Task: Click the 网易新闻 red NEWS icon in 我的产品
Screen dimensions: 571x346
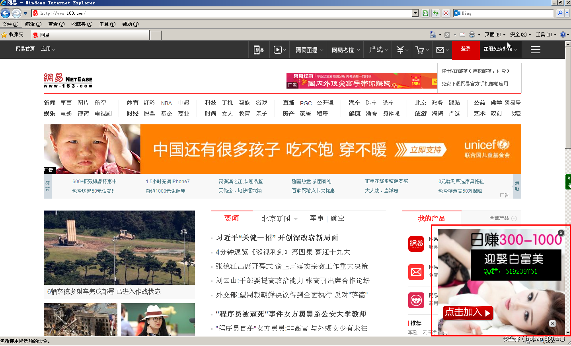Action: pyautogui.click(x=417, y=244)
